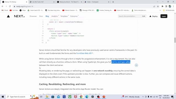
Task: Click the Vercel triangle logo
Action: click(x=8, y=16)
